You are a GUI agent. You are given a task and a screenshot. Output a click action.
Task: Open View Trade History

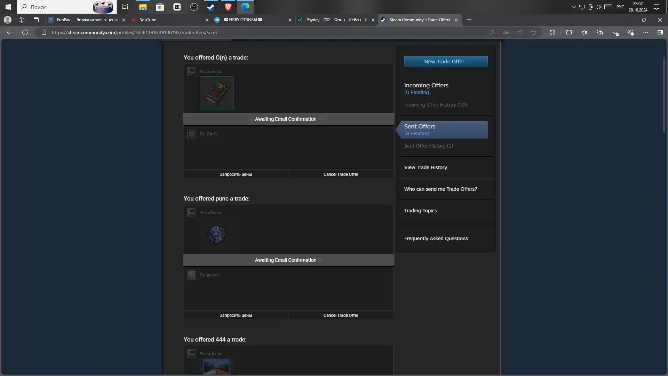pyautogui.click(x=426, y=167)
